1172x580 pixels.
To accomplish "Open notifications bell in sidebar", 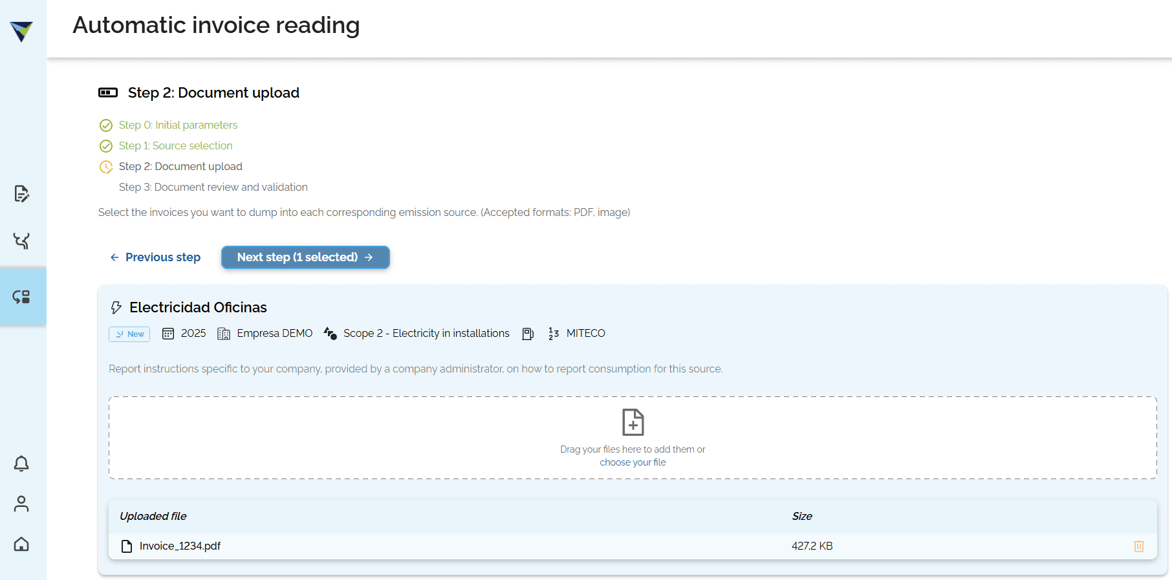I will [21, 464].
